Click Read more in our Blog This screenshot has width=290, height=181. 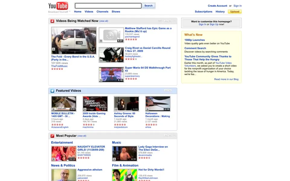pos(226,79)
